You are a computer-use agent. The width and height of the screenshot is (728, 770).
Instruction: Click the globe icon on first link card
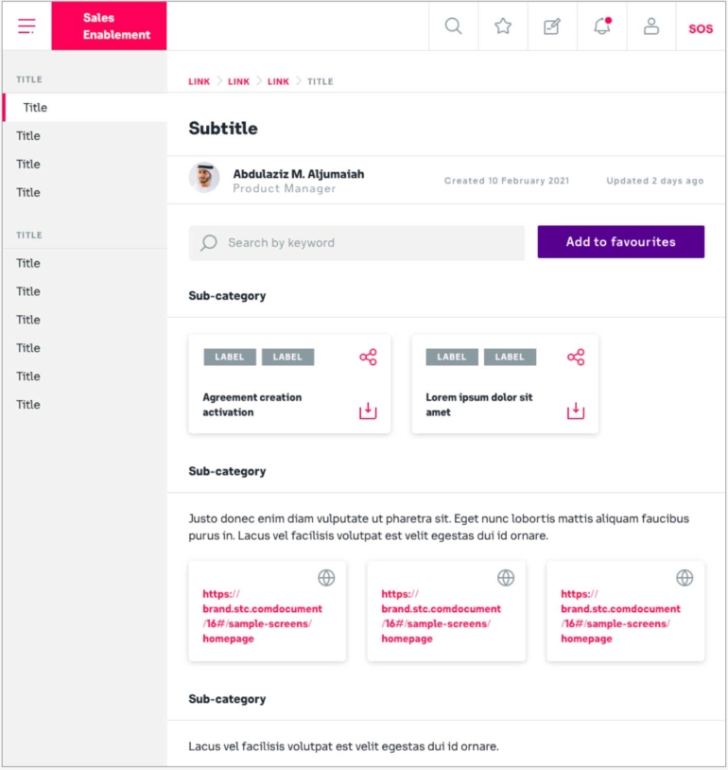tap(326, 577)
